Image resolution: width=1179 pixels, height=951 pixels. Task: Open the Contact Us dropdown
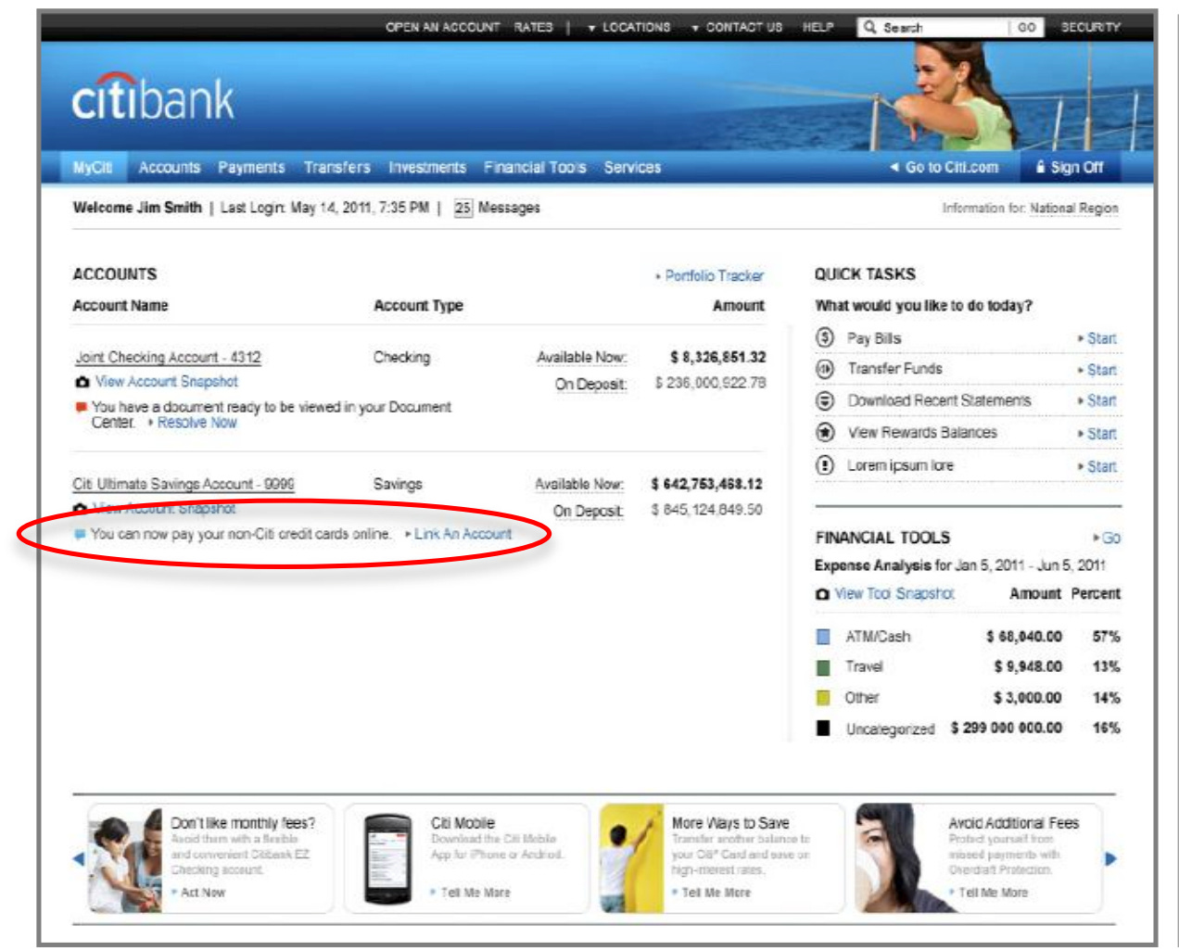737,27
